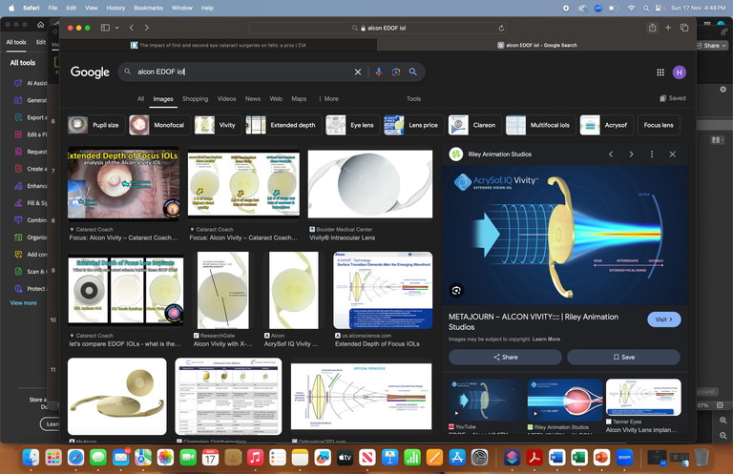
Task: Select the Acrysof filter chip
Action: click(x=606, y=125)
